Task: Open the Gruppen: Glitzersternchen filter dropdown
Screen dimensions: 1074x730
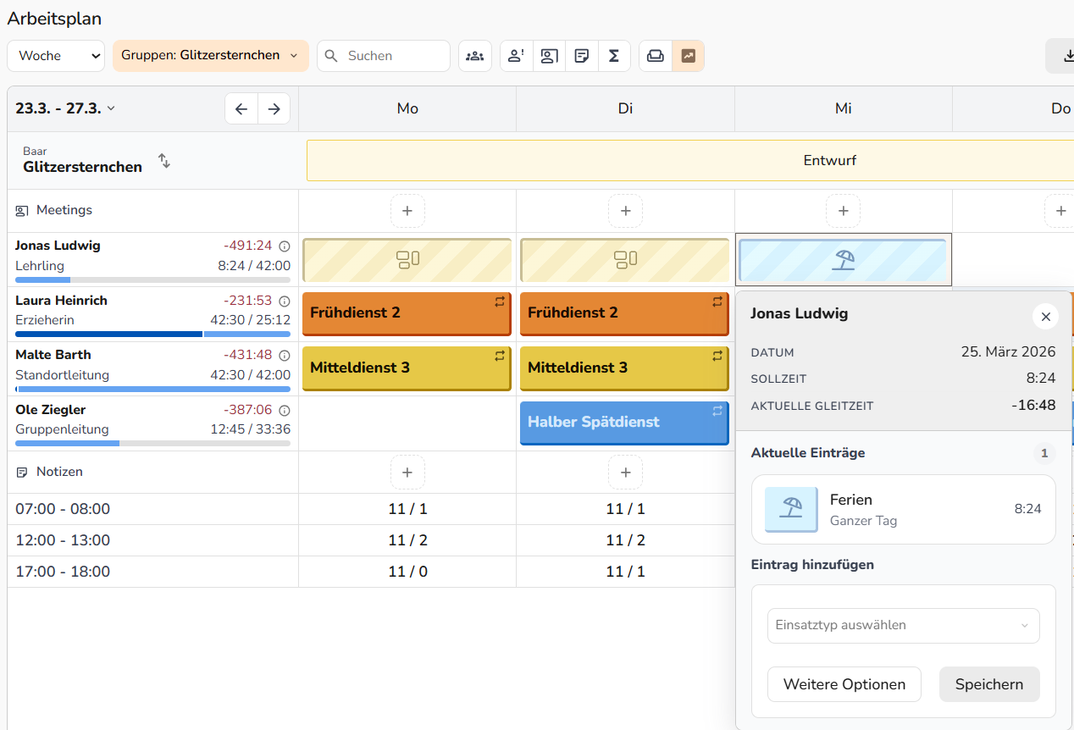Action: pyautogui.click(x=210, y=56)
